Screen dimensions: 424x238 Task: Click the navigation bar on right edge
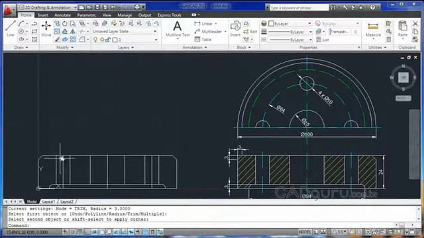[414, 144]
